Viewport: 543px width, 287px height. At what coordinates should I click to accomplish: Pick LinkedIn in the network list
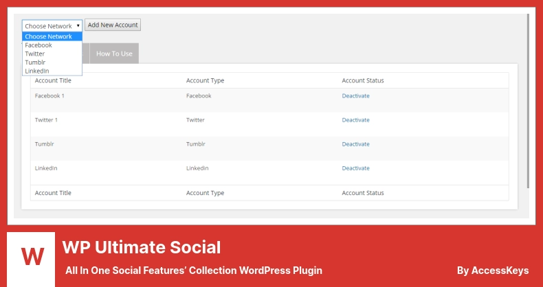pyautogui.click(x=52, y=71)
